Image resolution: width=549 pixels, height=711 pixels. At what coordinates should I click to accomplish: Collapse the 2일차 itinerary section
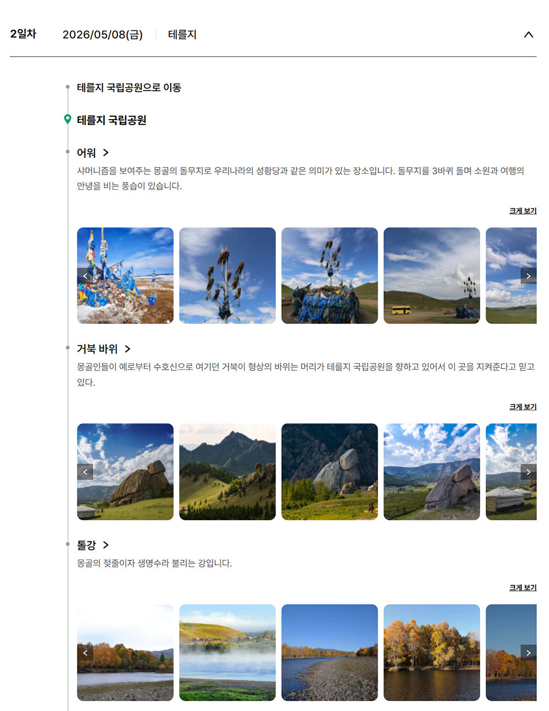(528, 35)
